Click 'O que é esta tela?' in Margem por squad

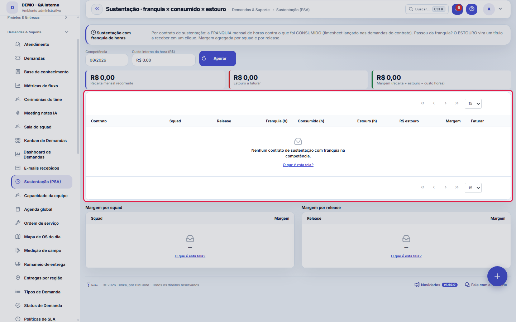(x=190, y=256)
